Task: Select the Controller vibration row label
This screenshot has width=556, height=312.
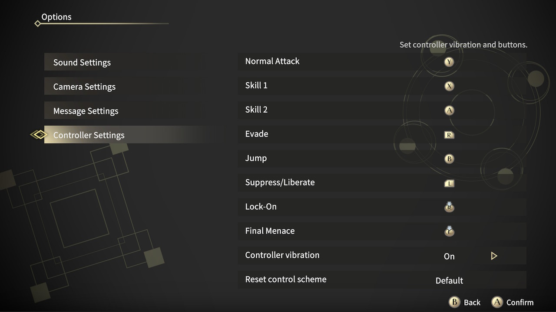Action: (x=282, y=255)
